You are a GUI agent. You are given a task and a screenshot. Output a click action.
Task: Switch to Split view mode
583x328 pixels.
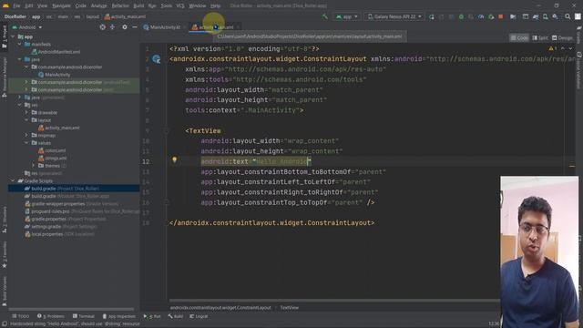[540, 37]
